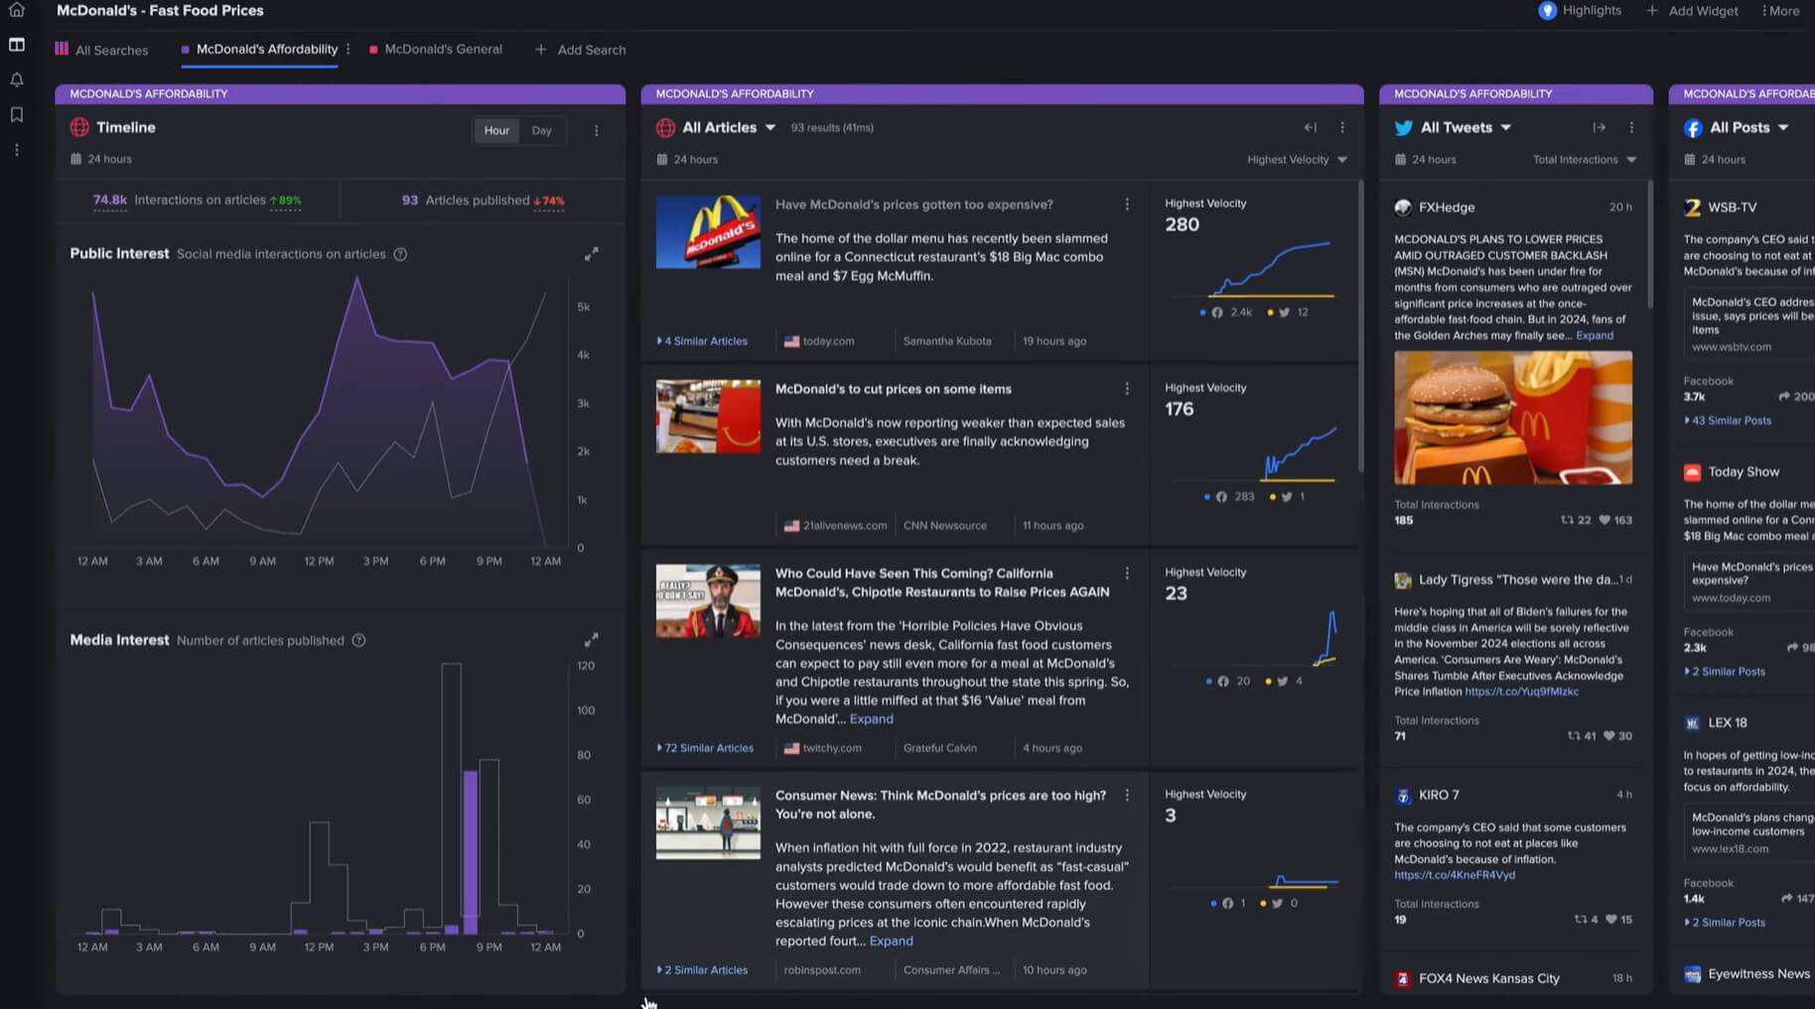Open the All Tweets widget options menu
1815x1009 pixels.
point(1631,128)
